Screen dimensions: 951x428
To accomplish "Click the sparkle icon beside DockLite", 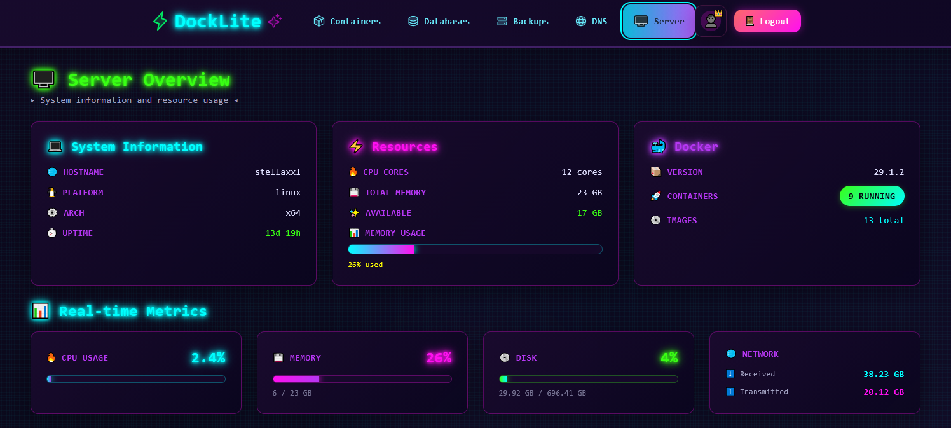I will tap(274, 21).
